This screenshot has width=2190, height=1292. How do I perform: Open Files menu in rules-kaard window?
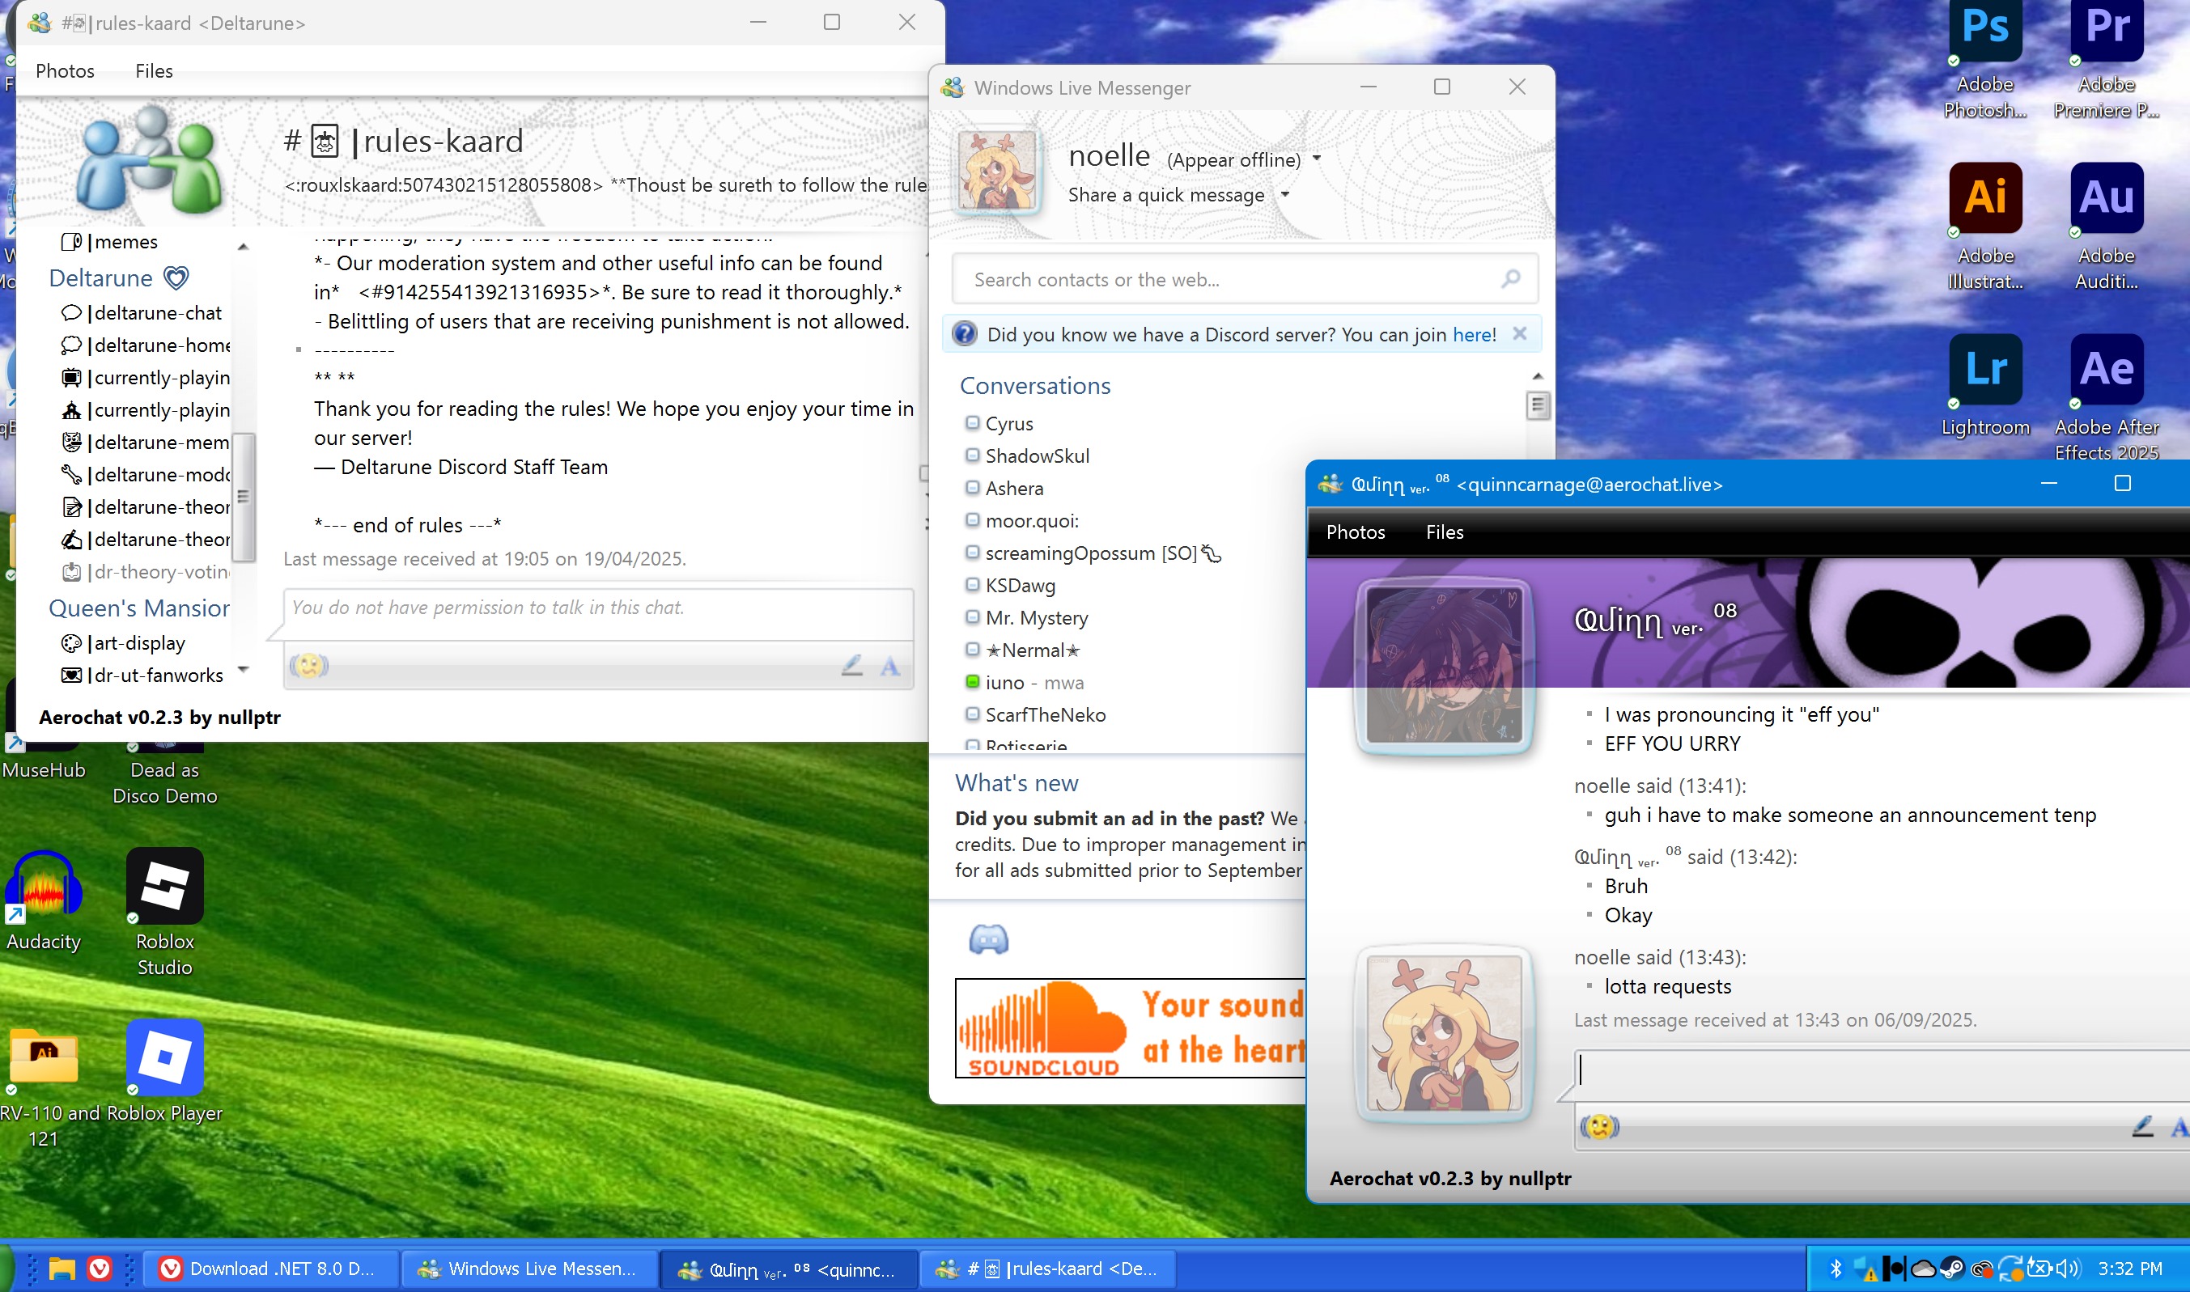click(x=154, y=70)
